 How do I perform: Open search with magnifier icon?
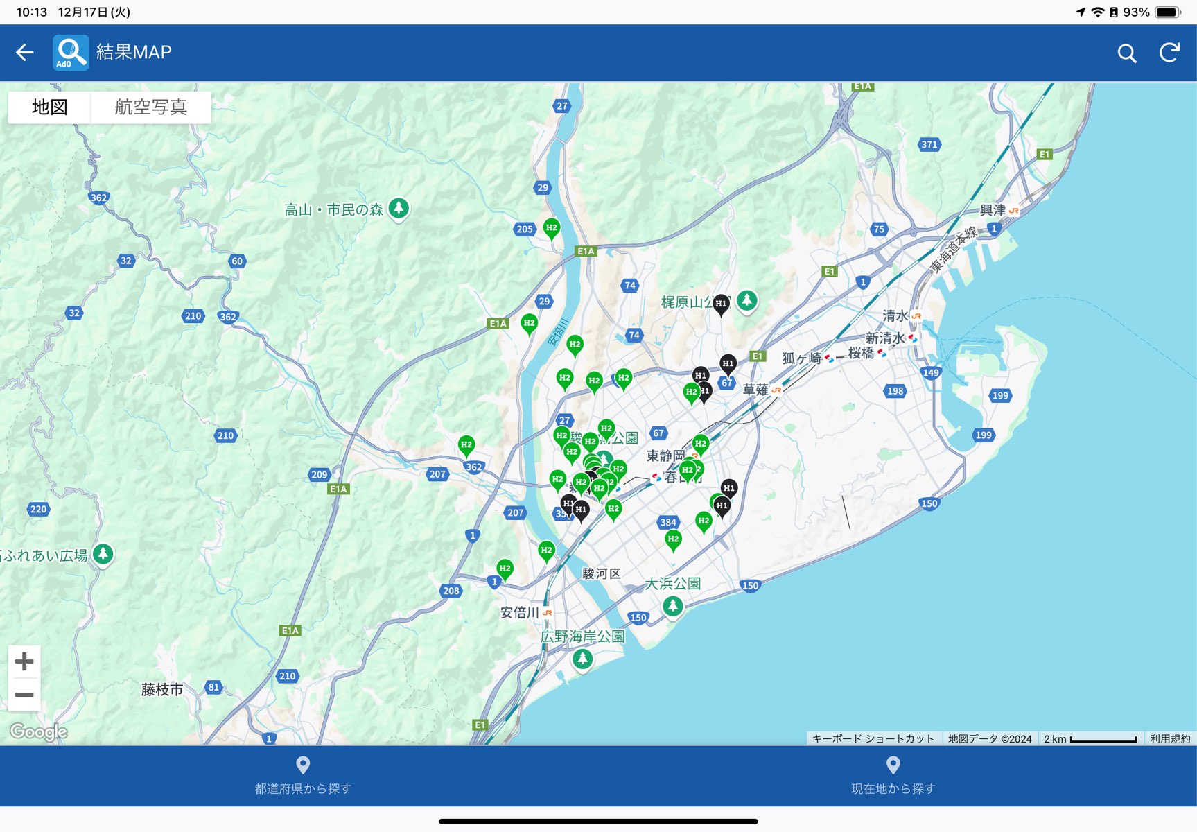click(1126, 53)
